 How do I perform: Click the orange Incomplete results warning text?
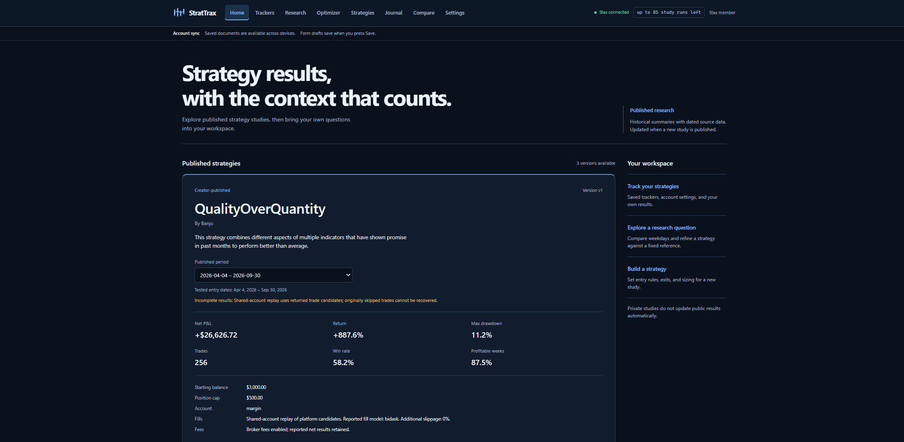click(316, 300)
